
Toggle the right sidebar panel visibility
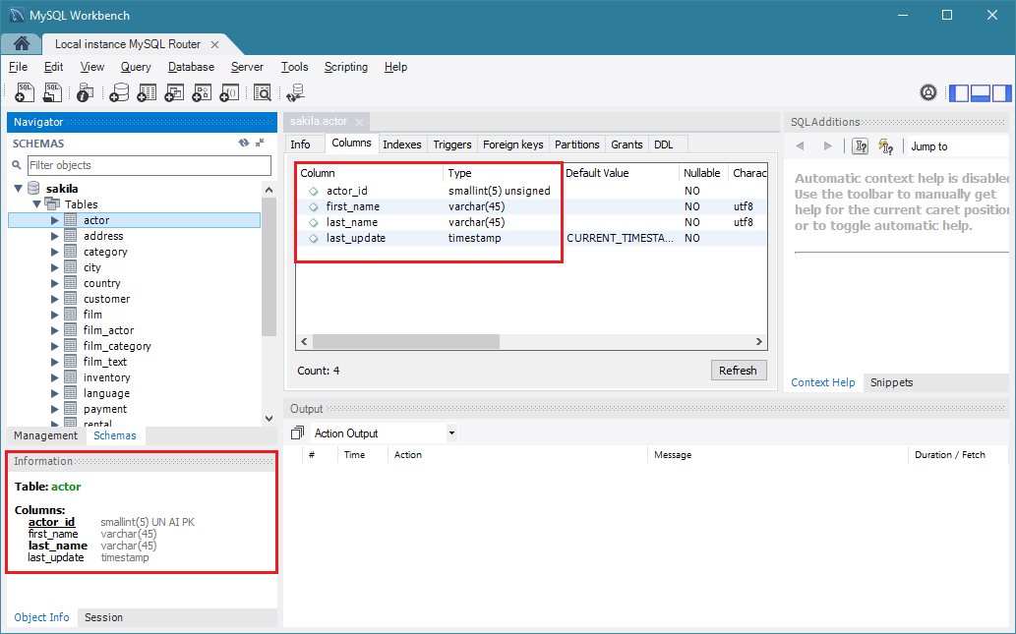point(1002,93)
